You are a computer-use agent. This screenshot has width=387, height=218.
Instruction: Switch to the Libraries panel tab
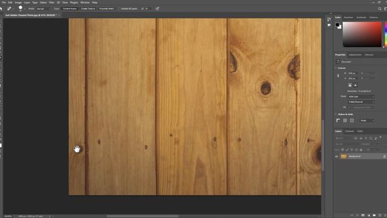pos(369,54)
